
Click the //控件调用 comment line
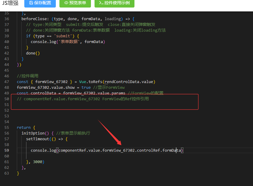[x=28, y=76]
